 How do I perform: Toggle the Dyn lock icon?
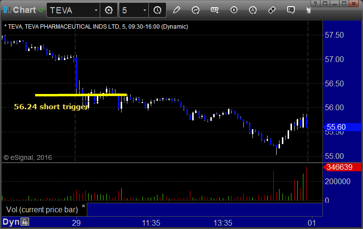pyautogui.click(x=25, y=222)
